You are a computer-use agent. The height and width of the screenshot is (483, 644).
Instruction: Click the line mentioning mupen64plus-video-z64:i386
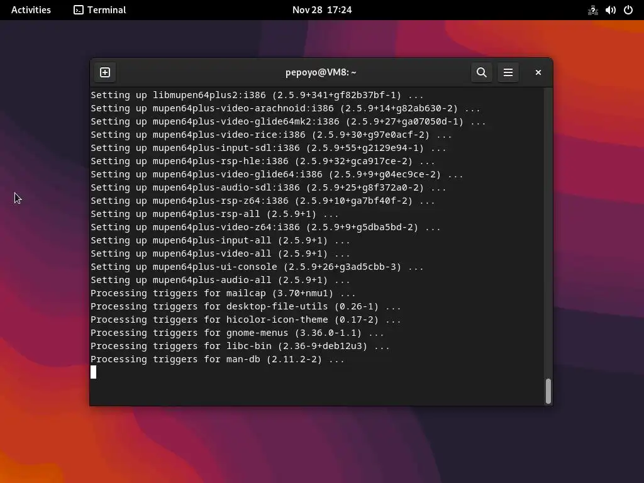coord(266,227)
